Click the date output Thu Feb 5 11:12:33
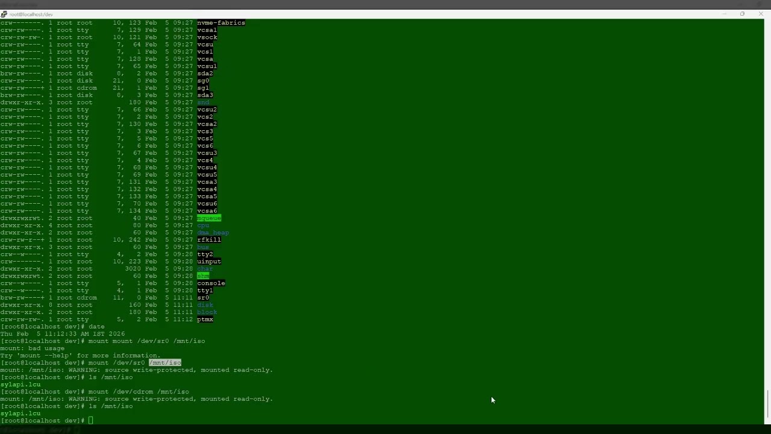The image size is (771, 434). 63,334
